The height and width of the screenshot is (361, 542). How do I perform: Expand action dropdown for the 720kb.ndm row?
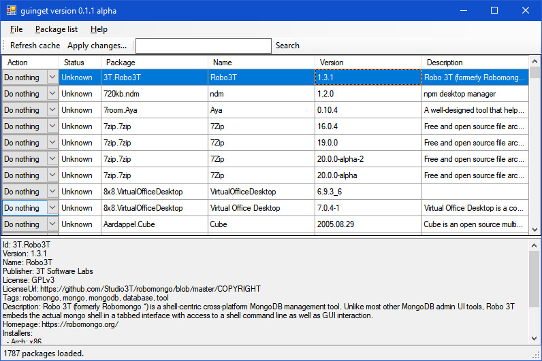[x=52, y=94]
